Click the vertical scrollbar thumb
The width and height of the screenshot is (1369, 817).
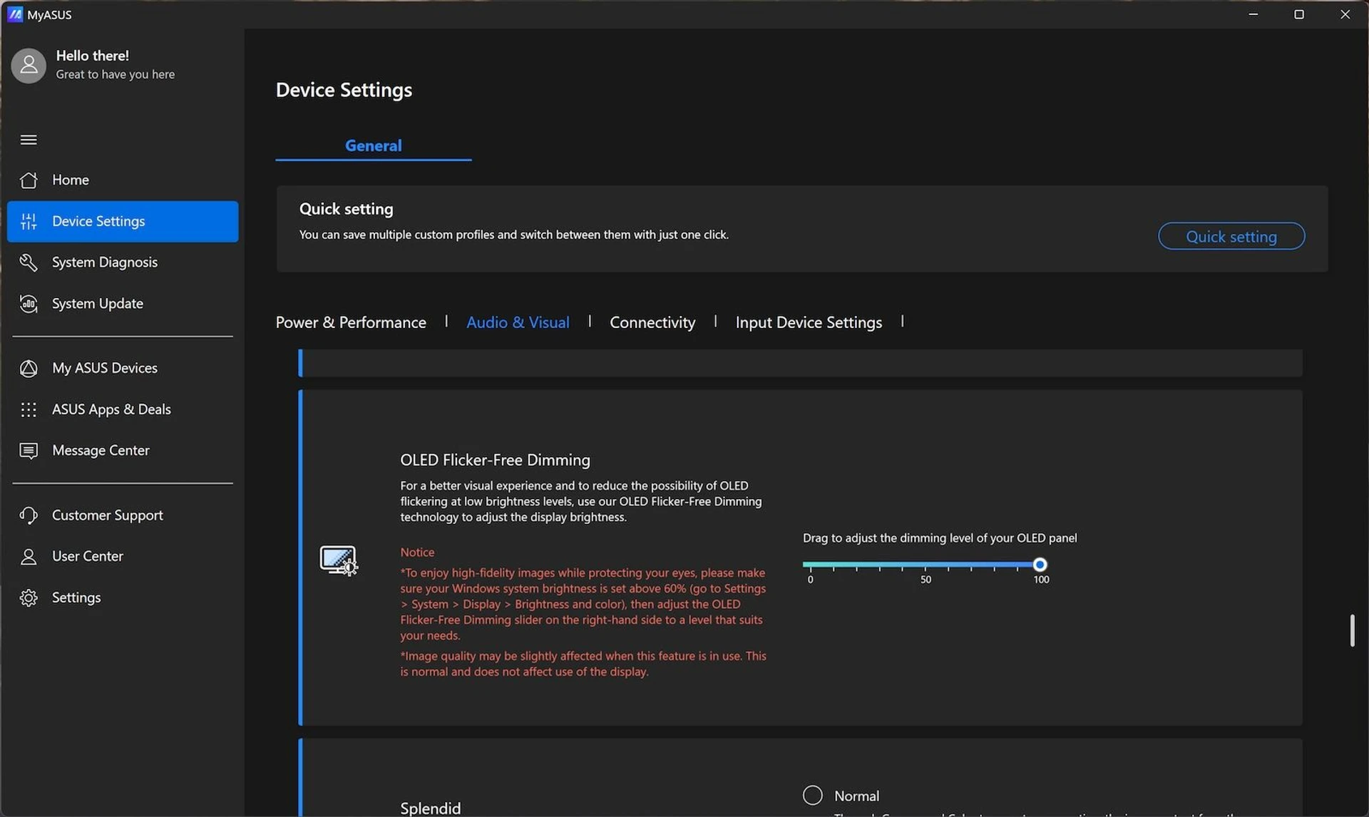click(1352, 630)
